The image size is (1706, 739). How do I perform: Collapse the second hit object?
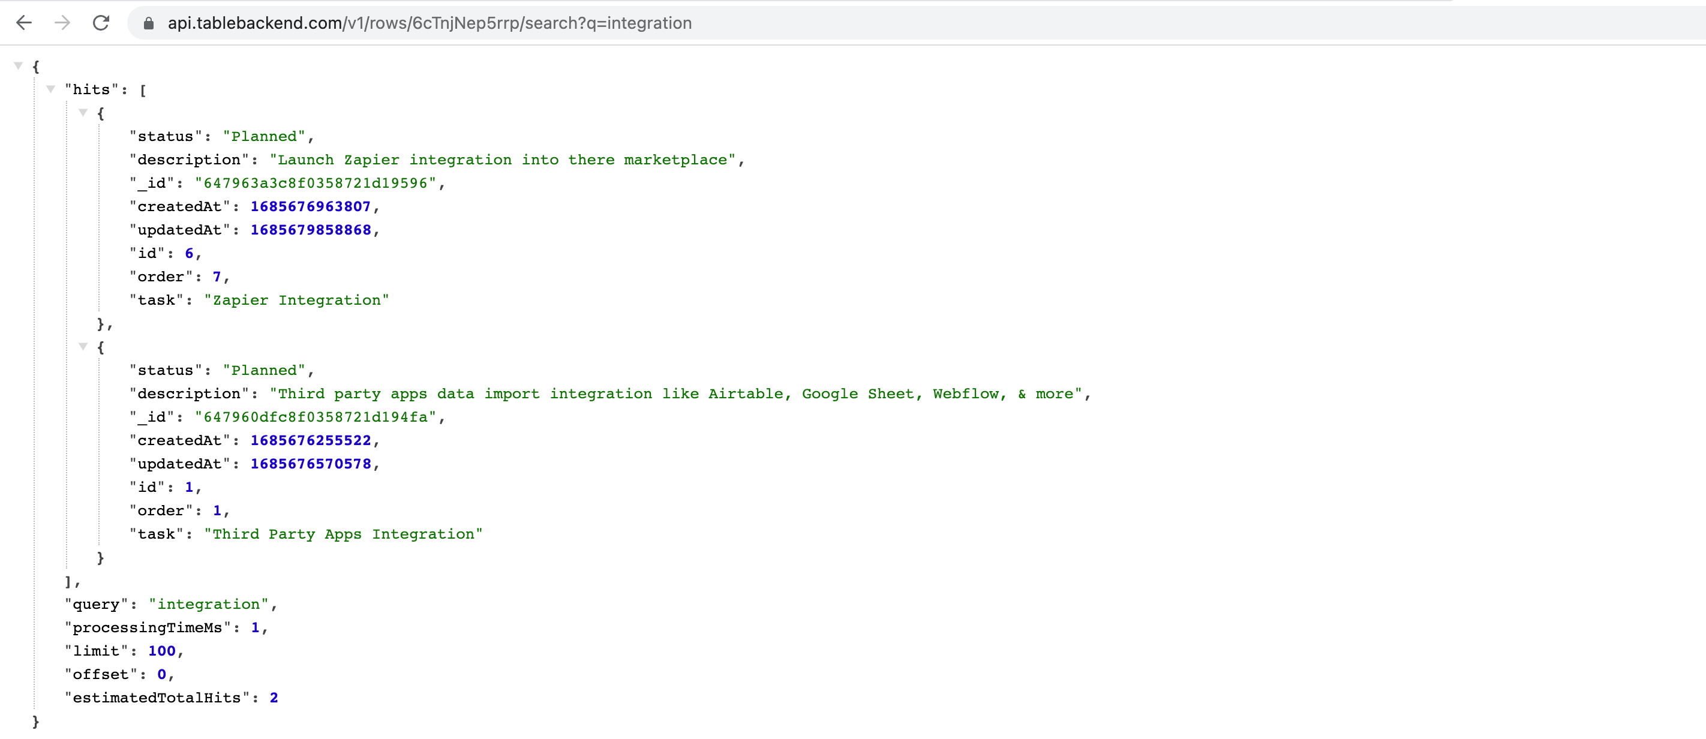point(83,346)
